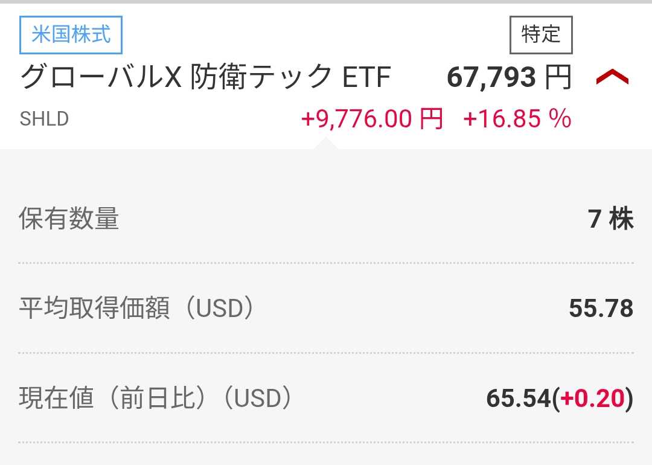
Task: Click the +0.20 day change value
Action: point(592,399)
